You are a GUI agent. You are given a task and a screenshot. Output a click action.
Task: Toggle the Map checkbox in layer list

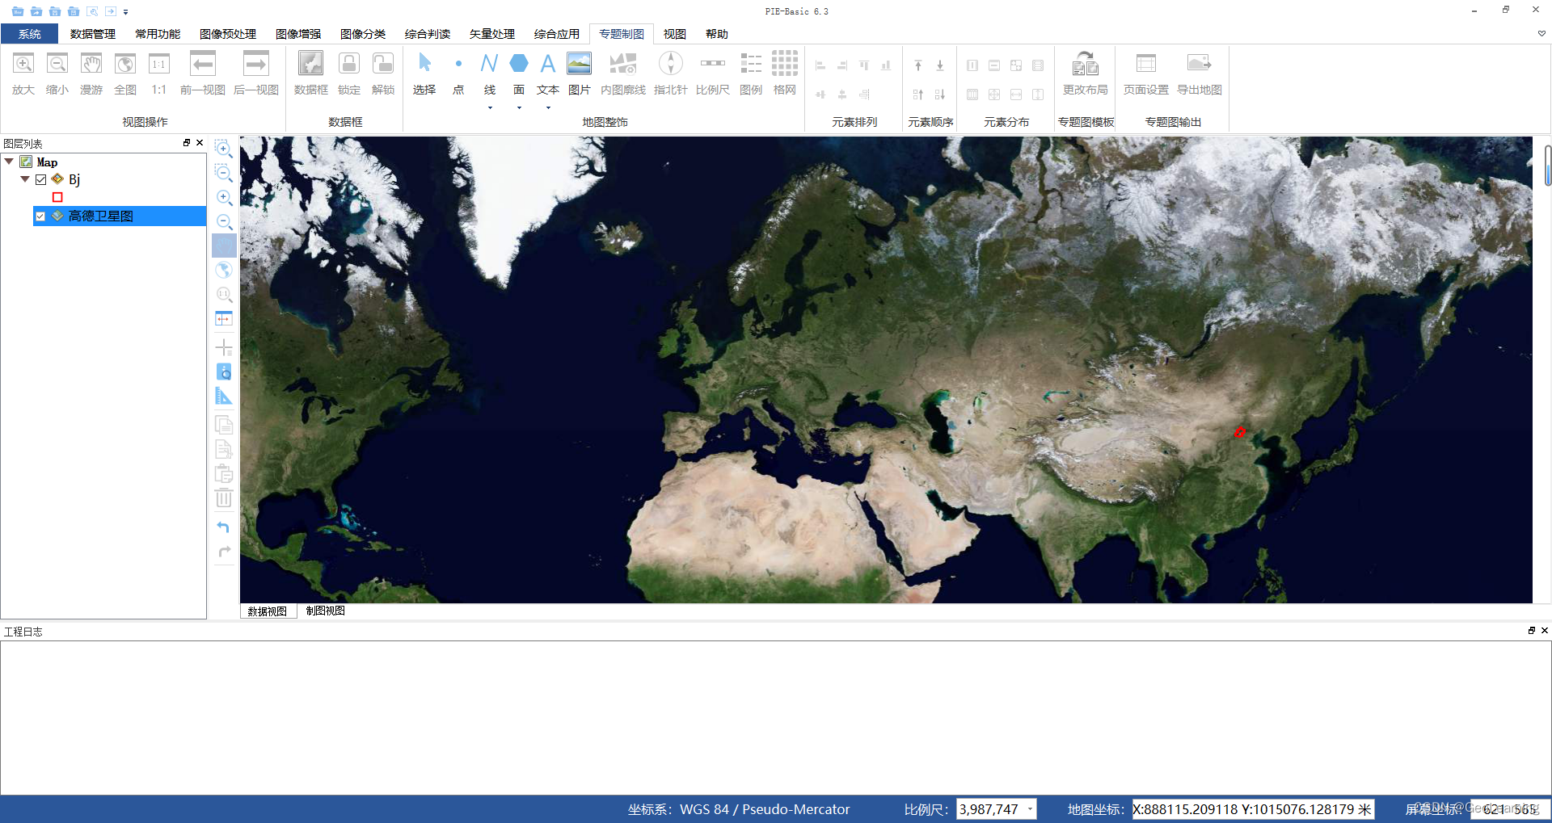click(25, 162)
